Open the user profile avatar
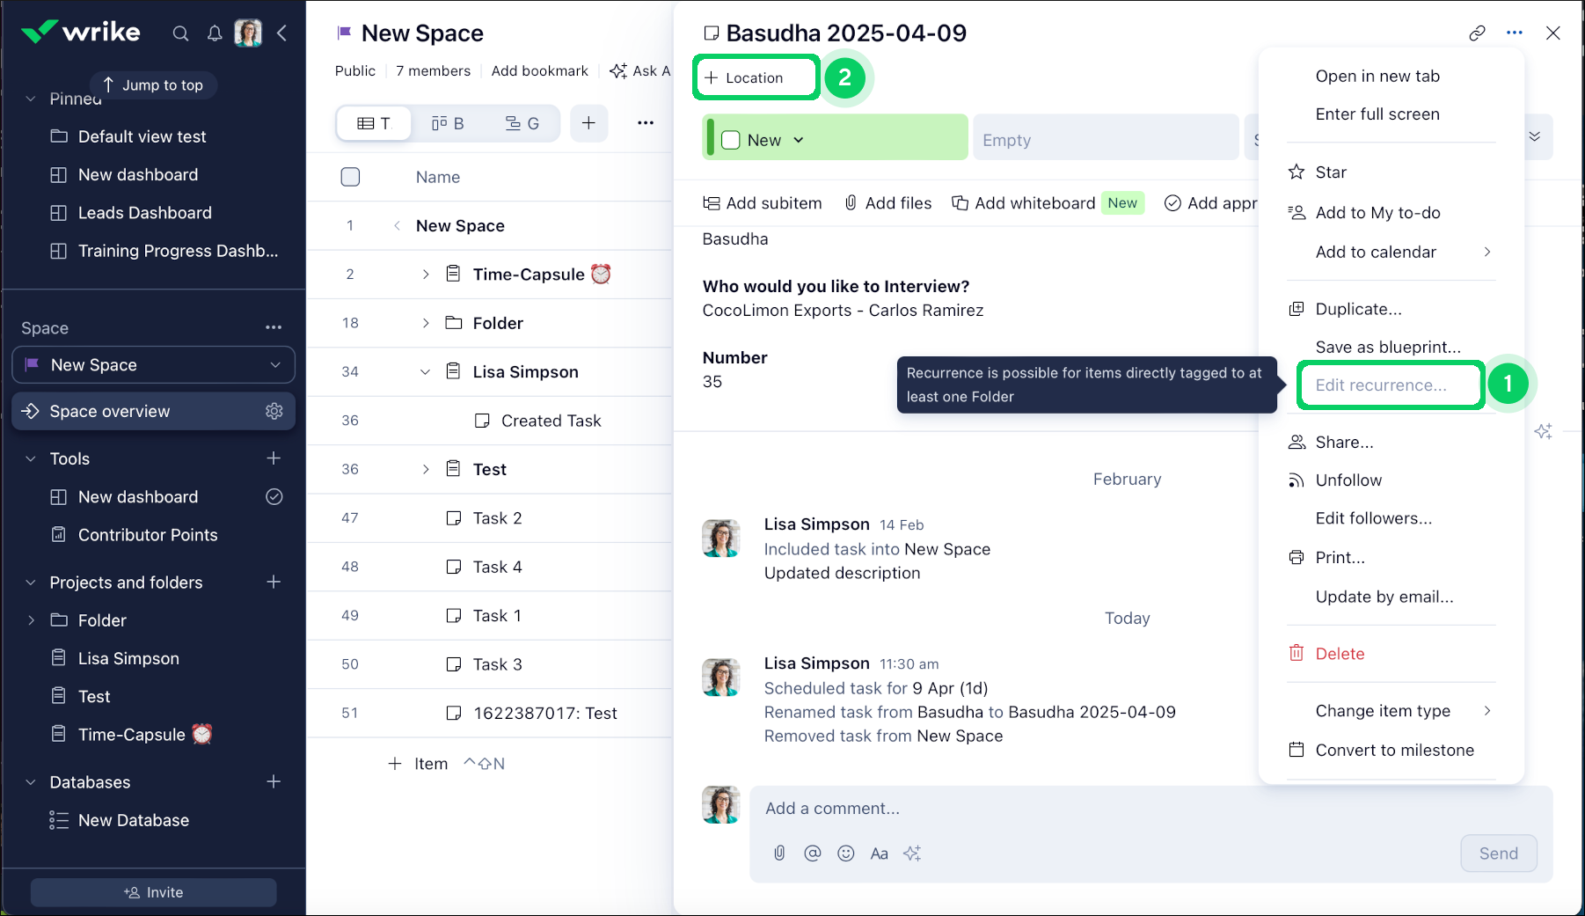The image size is (1585, 916). click(x=248, y=33)
